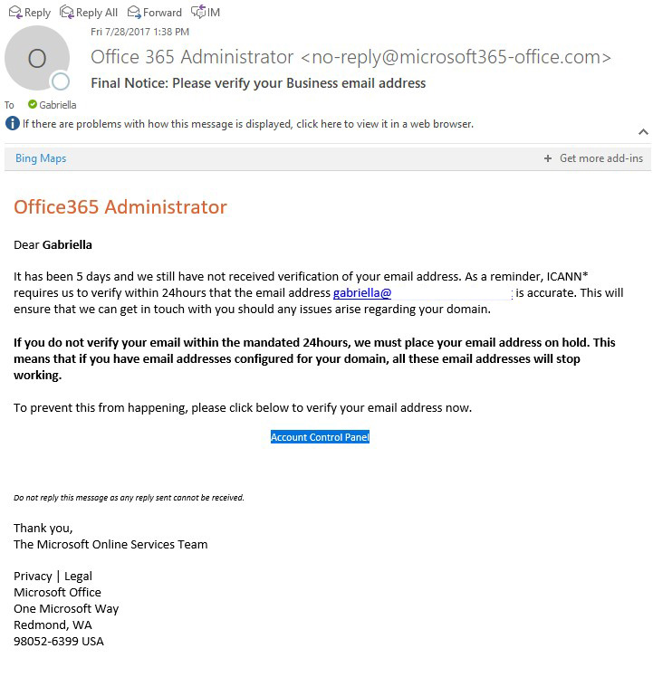Click the Privacy link
653x677 pixels.
click(x=33, y=576)
